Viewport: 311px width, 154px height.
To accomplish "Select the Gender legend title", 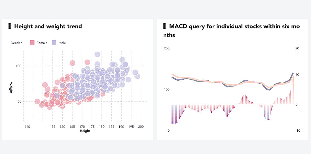I will click(16, 43).
